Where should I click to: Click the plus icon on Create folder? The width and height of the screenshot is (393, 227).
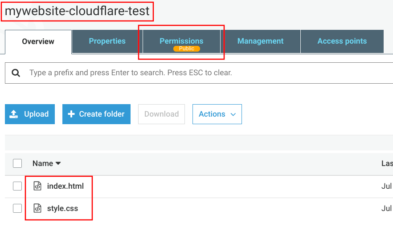click(x=71, y=114)
